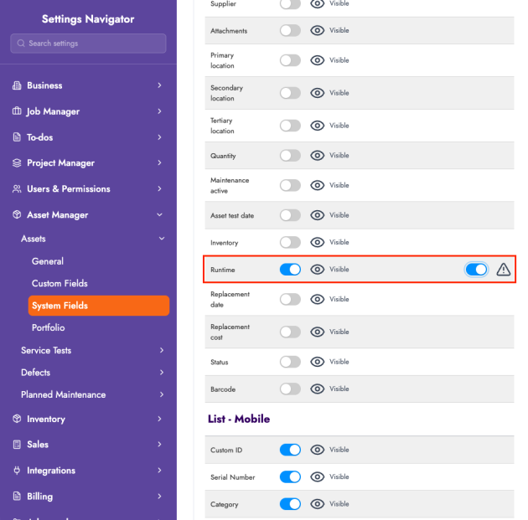Expand the Service Tests submenu
528x520 pixels.
pos(161,350)
